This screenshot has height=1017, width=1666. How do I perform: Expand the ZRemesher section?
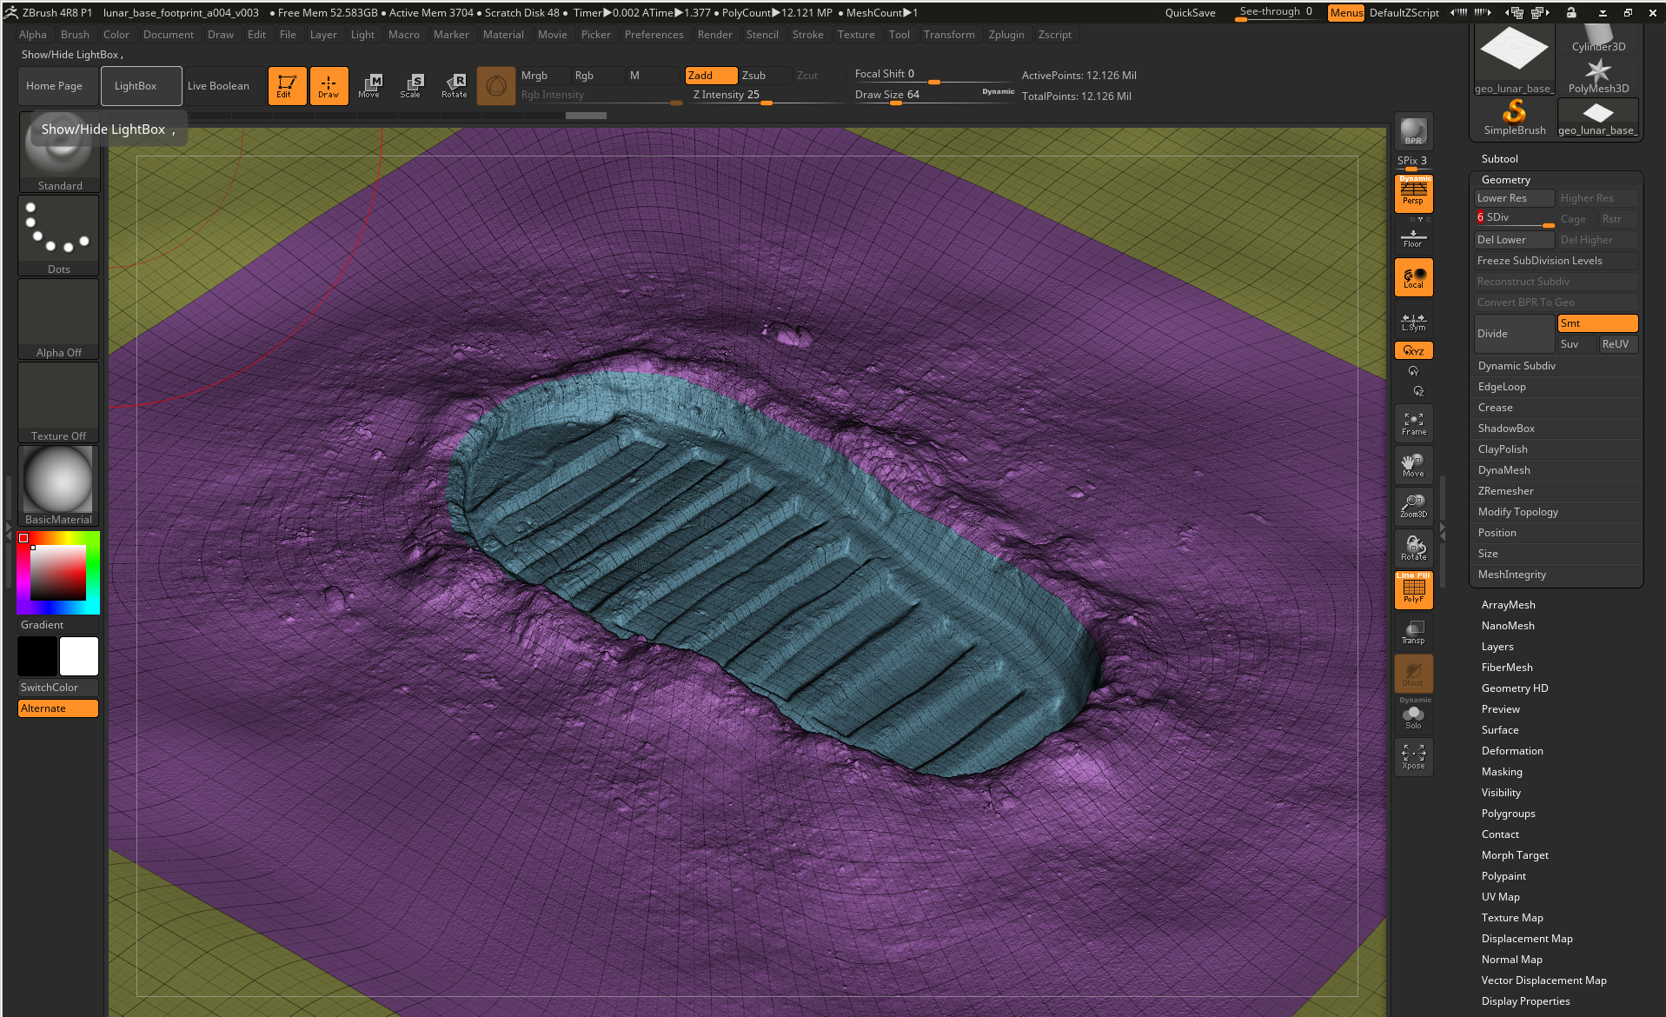(x=1505, y=491)
